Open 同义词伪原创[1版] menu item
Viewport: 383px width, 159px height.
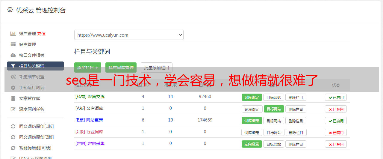[x=37, y=126]
